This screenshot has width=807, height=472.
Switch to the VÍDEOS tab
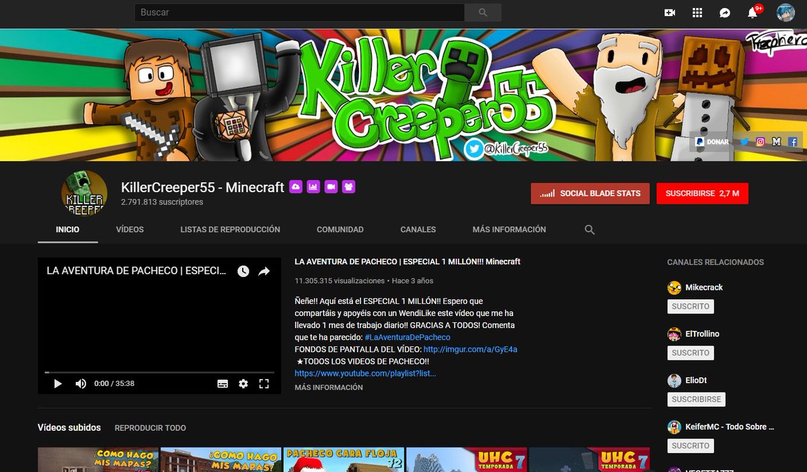[x=130, y=229]
